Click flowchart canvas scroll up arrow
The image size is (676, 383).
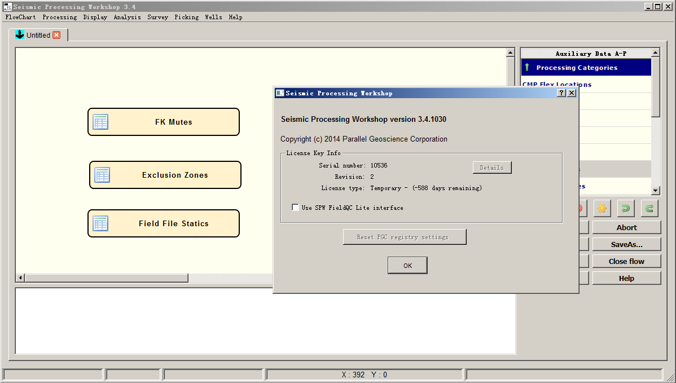[511, 52]
